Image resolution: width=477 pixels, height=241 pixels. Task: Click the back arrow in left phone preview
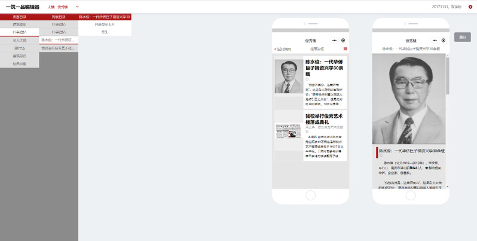pyautogui.click(x=276, y=49)
